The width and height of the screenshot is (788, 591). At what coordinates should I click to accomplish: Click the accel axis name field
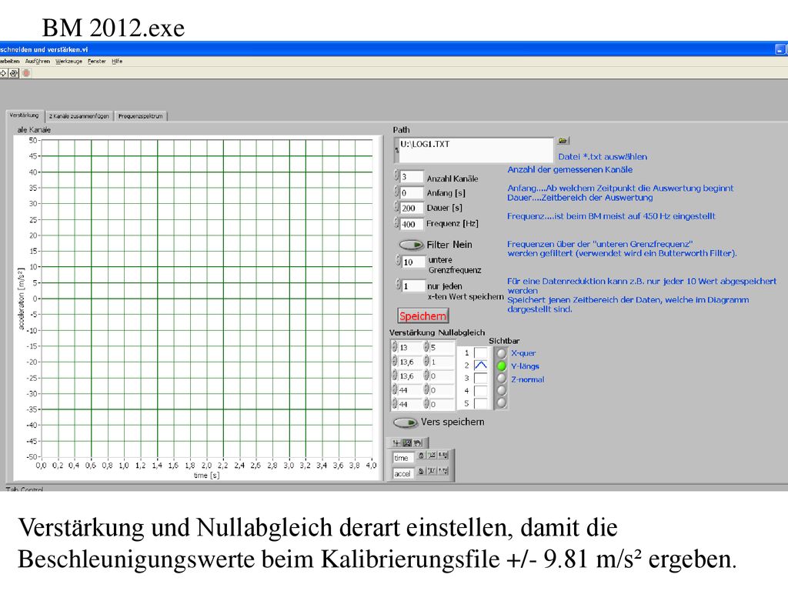403,473
